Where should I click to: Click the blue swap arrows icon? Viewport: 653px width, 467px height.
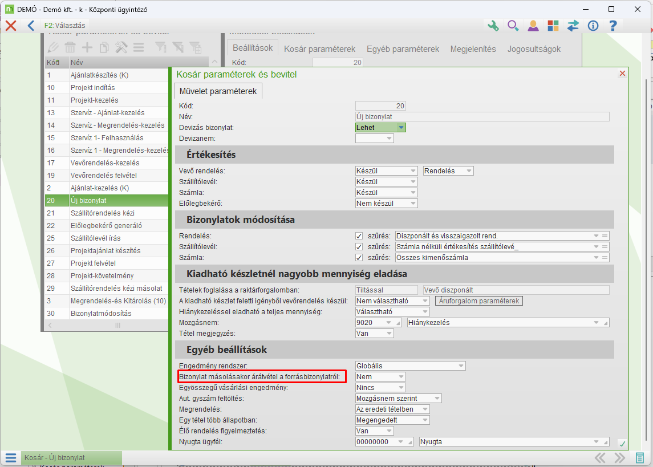pyautogui.click(x=573, y=26)
